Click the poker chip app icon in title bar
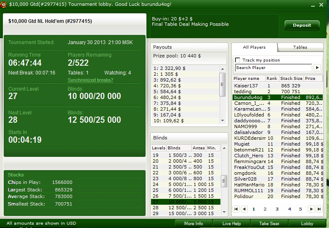329x228 pixels. coord(3,5)
